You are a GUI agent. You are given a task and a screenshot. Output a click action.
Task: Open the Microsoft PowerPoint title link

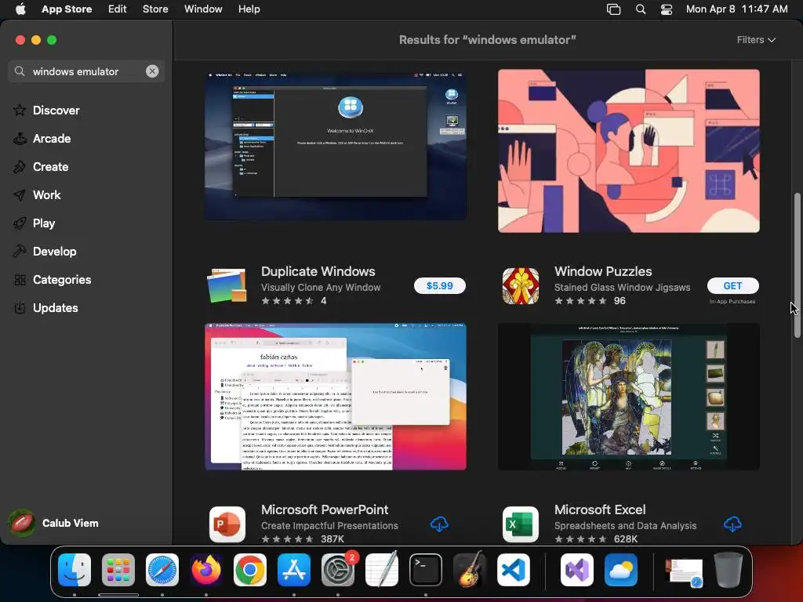tap(325, 510)
